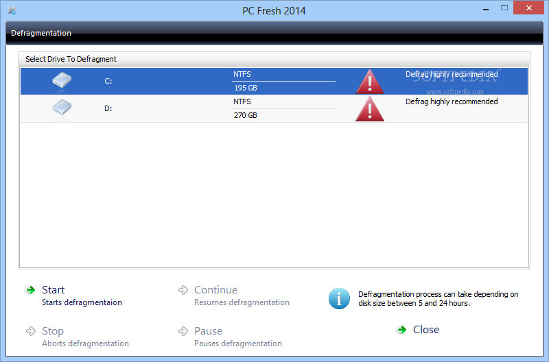549x362 pixels.
Task: Click the grey arrow next to Pause
Action: (x=183, y=331)
